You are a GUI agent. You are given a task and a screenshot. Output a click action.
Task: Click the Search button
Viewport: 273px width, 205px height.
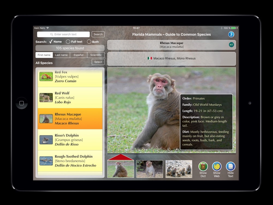coord(98,34)
